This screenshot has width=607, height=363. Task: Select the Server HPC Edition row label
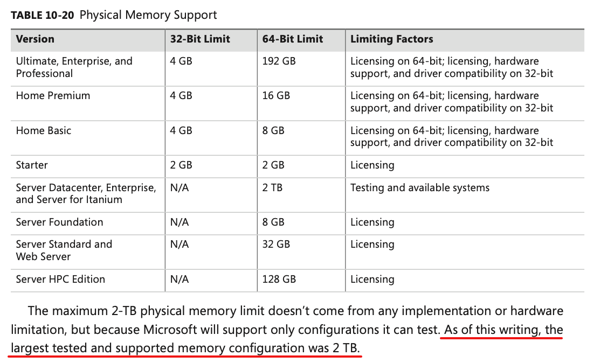[60, 279]
